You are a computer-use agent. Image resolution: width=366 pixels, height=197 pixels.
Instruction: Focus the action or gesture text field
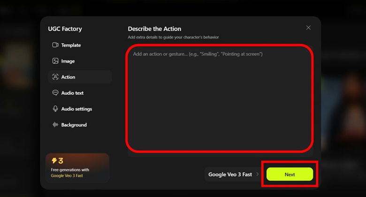(x=220, y=99)
